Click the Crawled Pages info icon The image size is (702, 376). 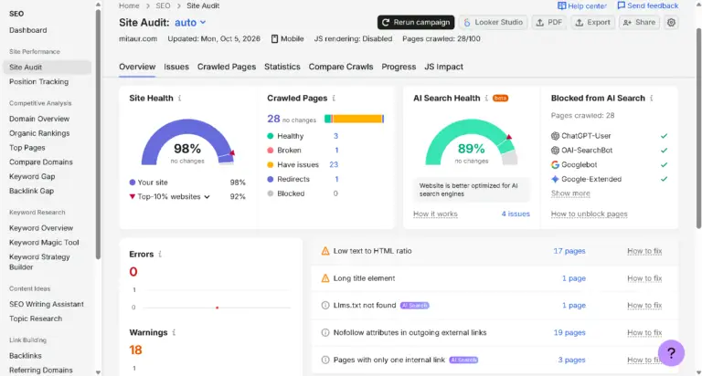(x=334, y=98)
